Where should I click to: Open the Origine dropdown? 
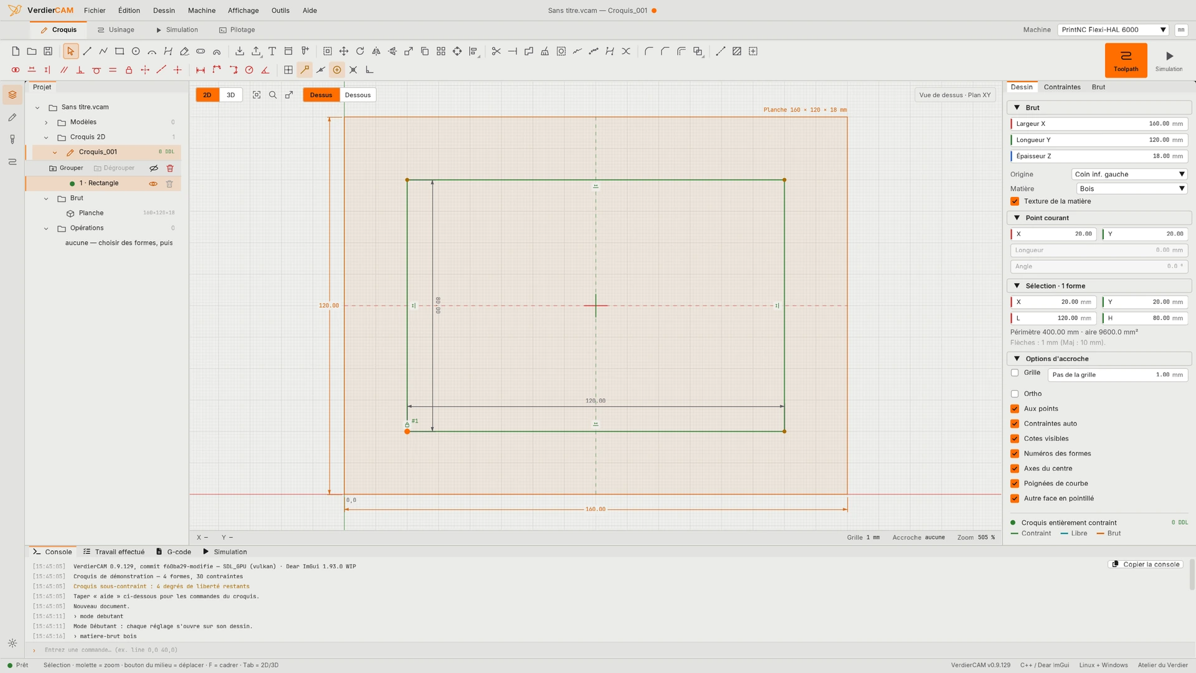click(1129, 174)
